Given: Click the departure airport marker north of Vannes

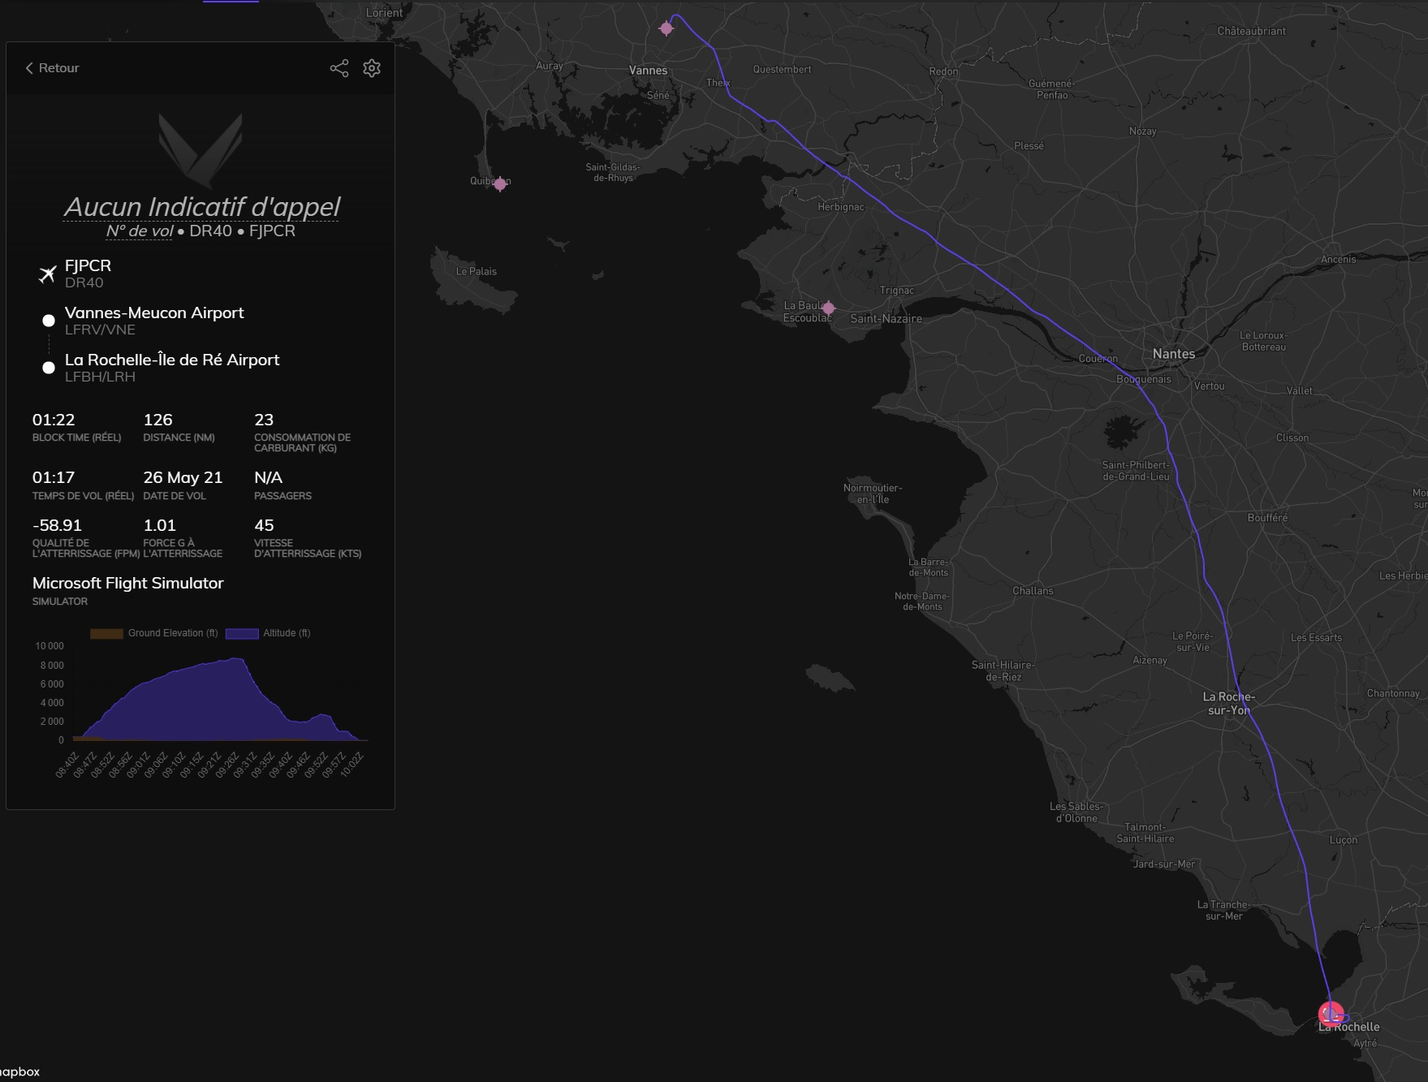Looking at the screenshot, I should tap(667, 28).
